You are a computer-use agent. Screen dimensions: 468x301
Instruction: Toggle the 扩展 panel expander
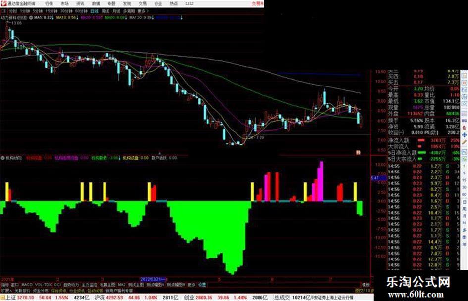[6, 290]
